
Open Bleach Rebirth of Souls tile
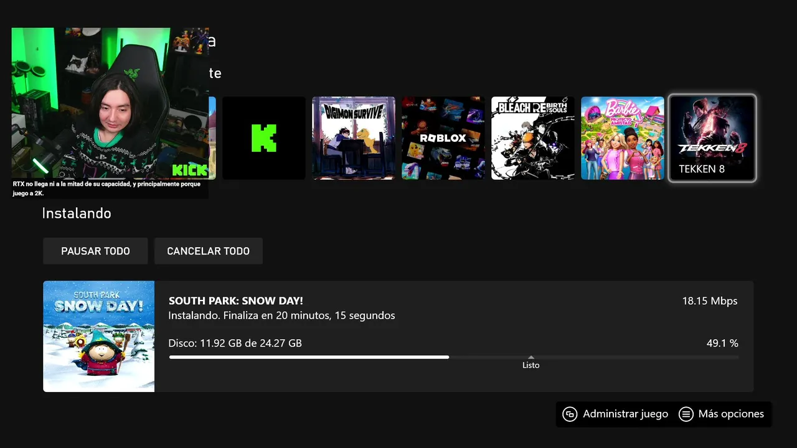(x=533, y=138)
